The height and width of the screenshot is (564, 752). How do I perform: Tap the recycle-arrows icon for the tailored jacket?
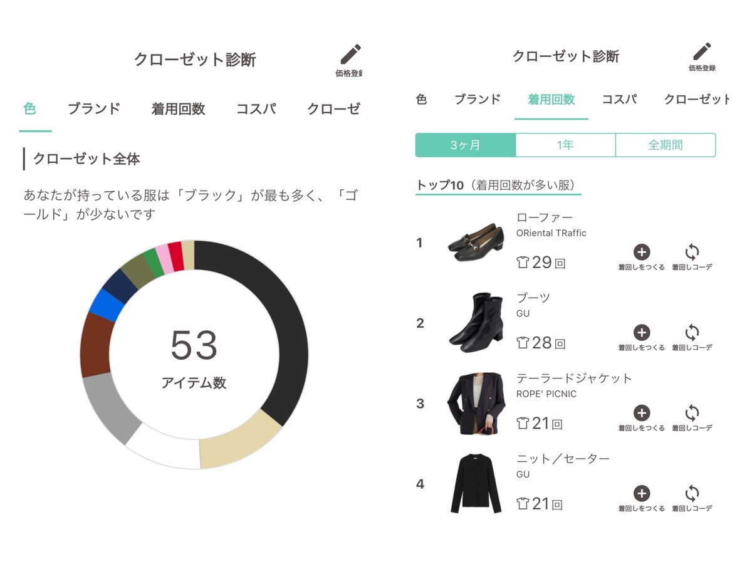click(x=692, y=413)
